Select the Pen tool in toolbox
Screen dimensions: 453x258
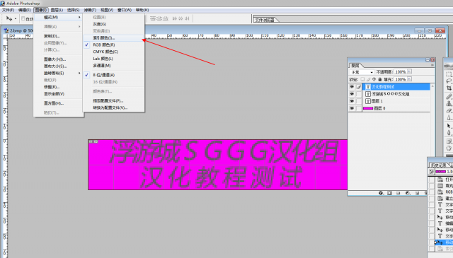pos(449,133)
